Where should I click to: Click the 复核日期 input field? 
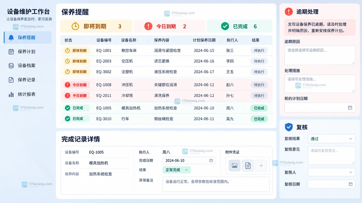pos(331,184)
